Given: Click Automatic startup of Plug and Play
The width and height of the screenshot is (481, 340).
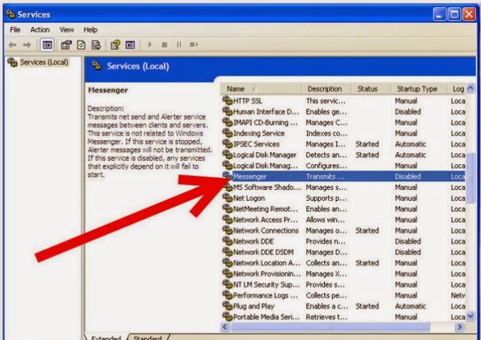Looking at the screenshot, I should pyautogui.click(x=410, y=306).
